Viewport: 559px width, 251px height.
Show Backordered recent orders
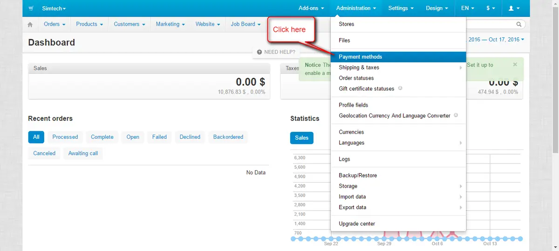pos(228,137)
